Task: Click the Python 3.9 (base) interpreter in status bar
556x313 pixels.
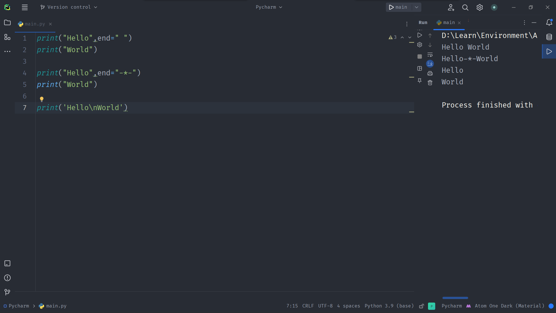Action: 389,306
